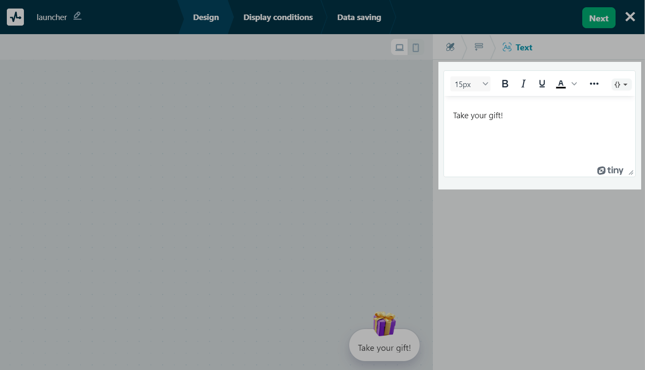The width and height of the screenshot is (645, 370).
Task: Go to the Display conditions step
Action: [278, 17]
